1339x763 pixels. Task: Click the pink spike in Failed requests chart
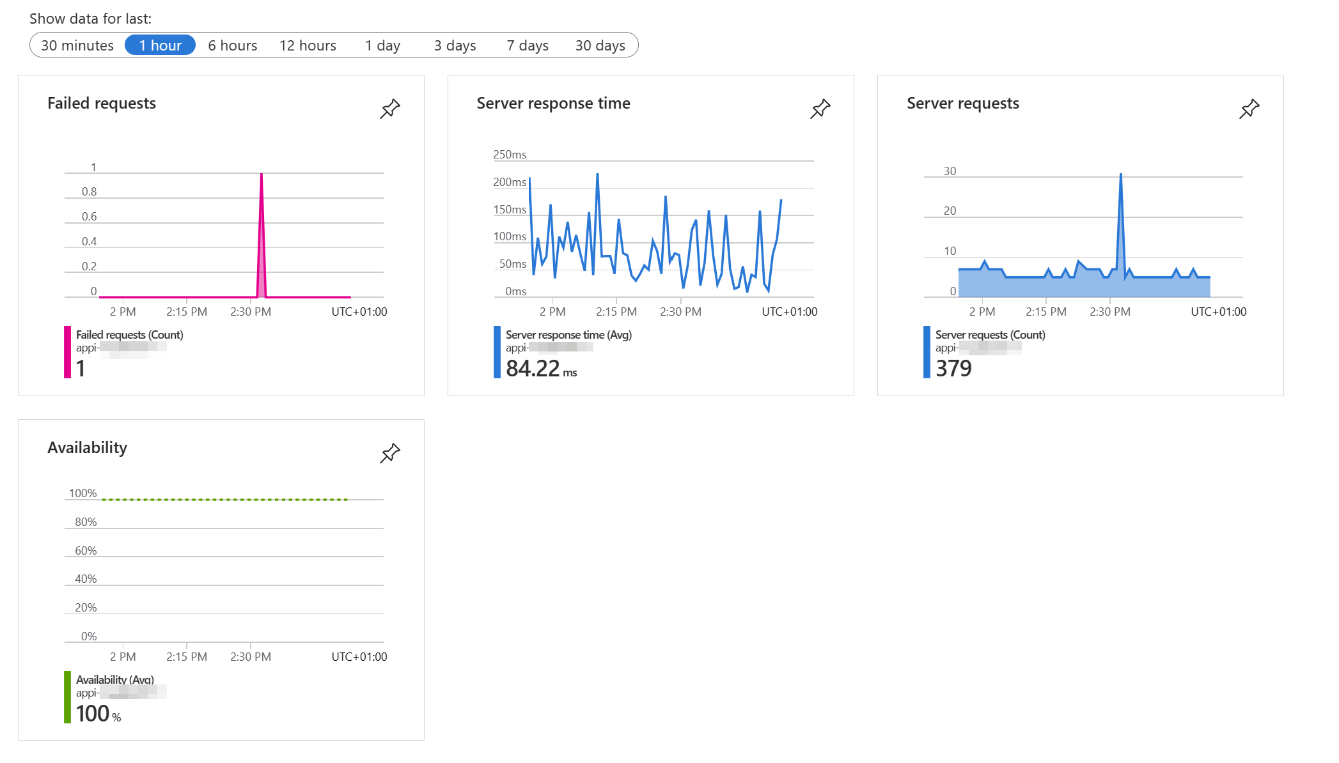262,236
